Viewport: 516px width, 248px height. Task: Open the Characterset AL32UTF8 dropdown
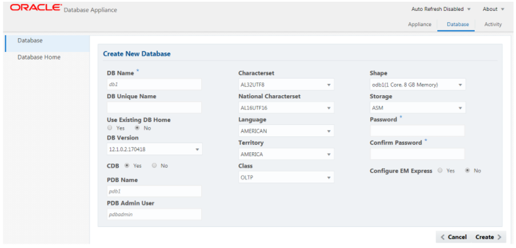click(286, 85)
